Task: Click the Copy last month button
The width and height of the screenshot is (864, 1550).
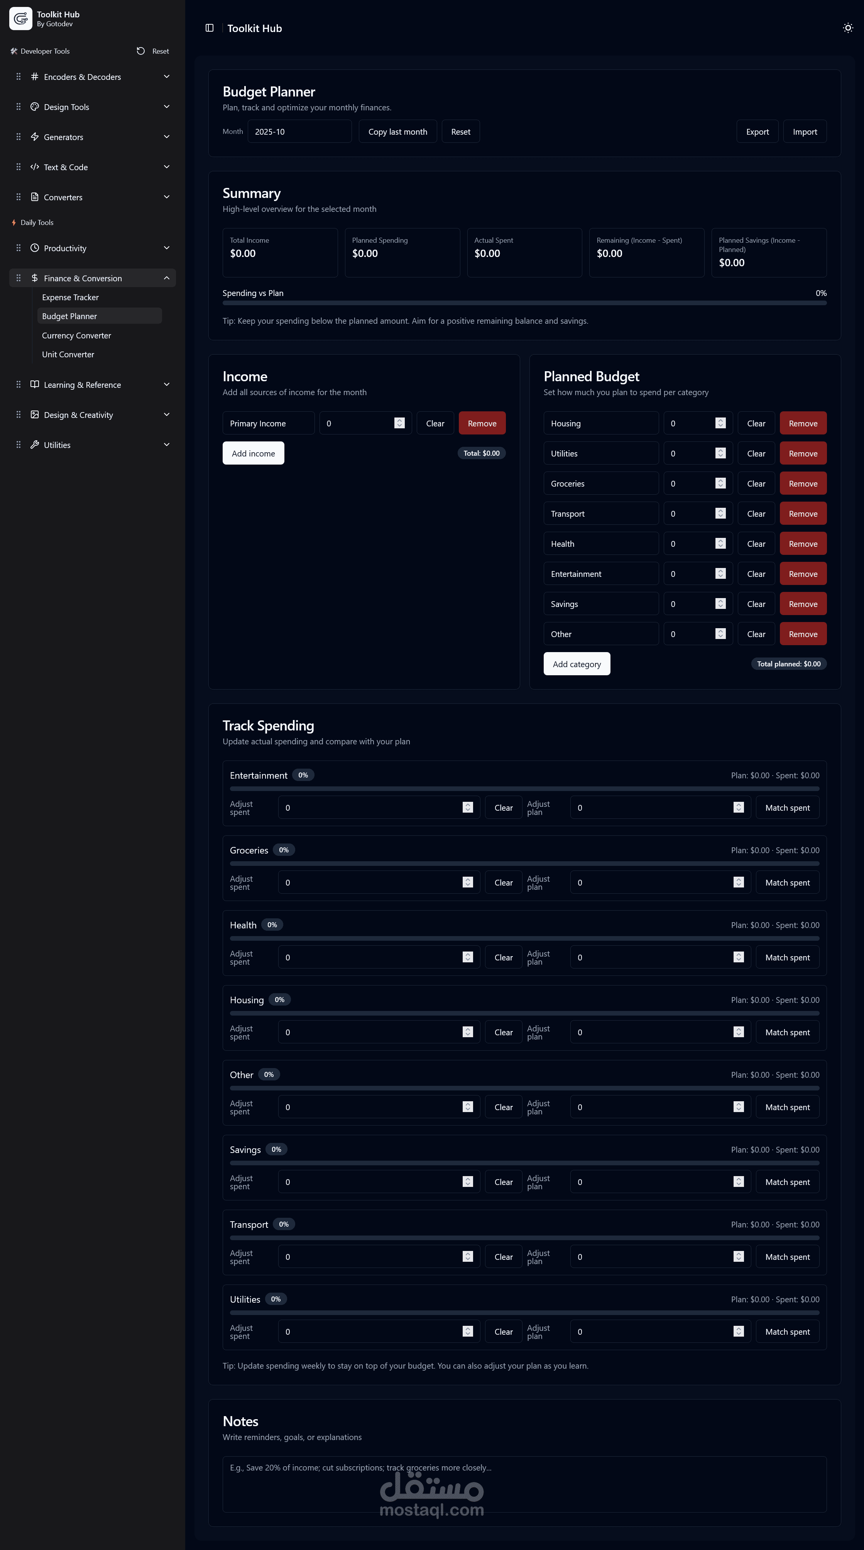Action: [x=397, y=132]
